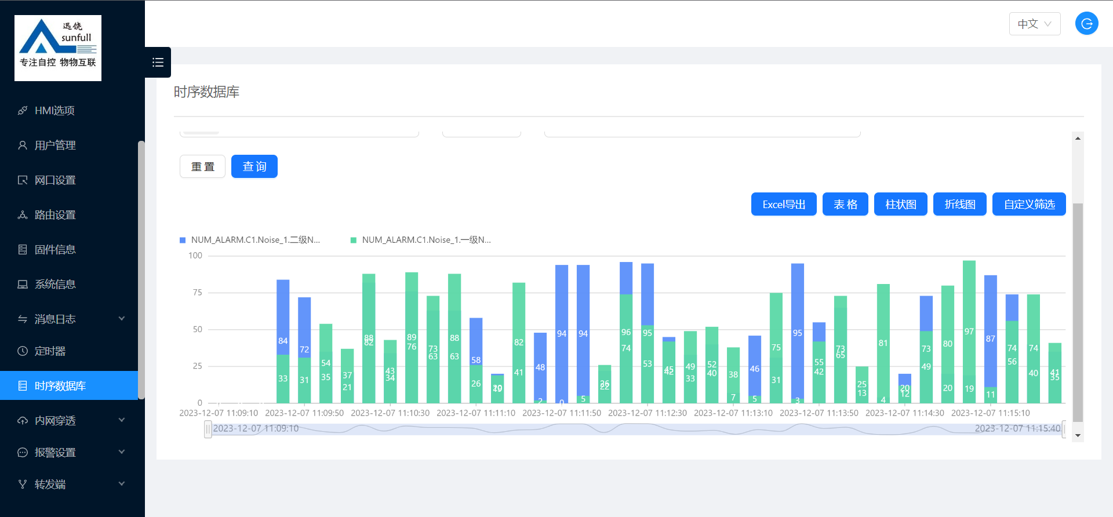Click the HMI选项 link icon in sidebar
Viewport: 1113px width, 517px height.
pyautogui.click(x=23, y=111)
